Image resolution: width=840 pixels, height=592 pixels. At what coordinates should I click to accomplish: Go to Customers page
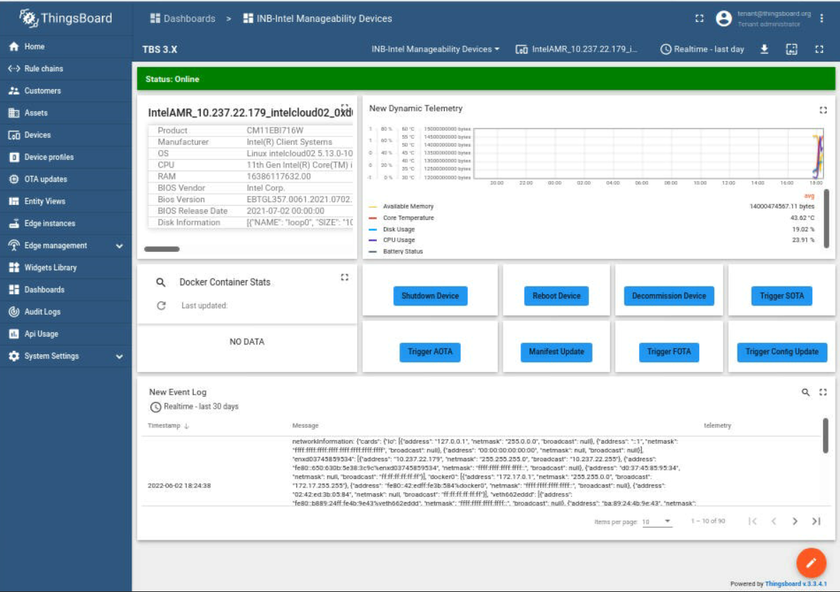[x=66, y=91]
